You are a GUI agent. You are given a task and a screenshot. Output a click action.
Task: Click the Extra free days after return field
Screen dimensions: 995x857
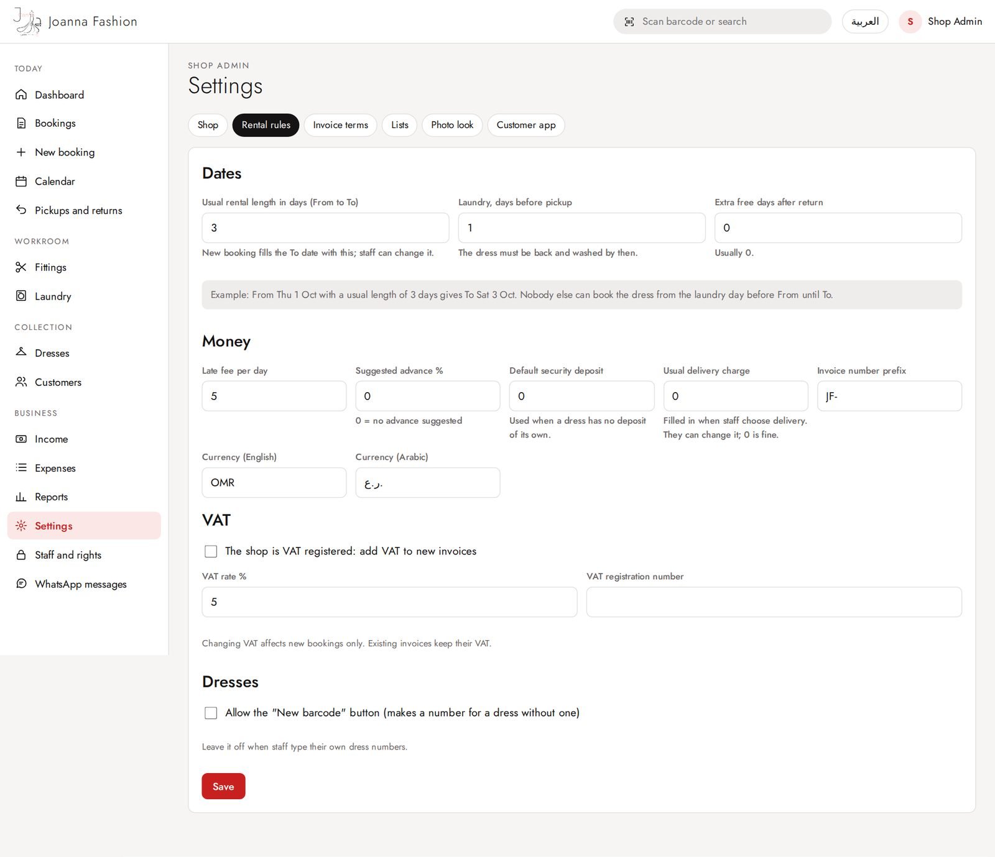[x=838, y=228]
